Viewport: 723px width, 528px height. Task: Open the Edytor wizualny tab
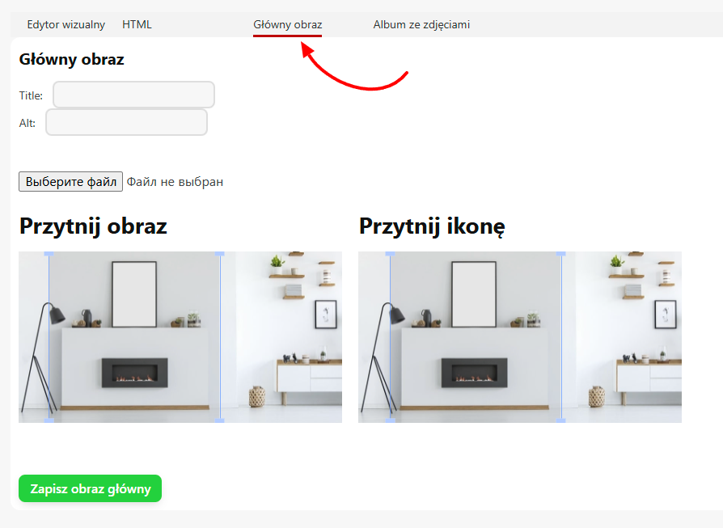point(66,24)
